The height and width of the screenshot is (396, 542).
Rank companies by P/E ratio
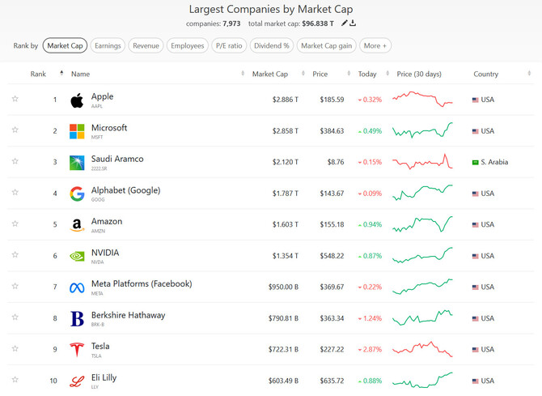pyautogui.click(x=229, y=45)
